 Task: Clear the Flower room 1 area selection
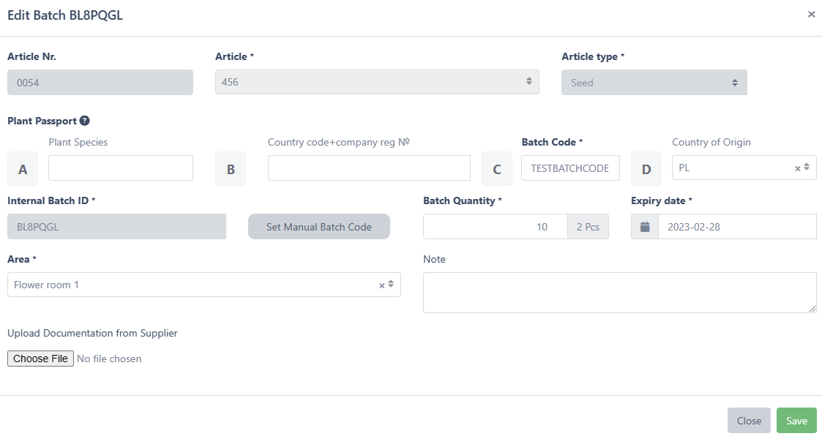click(x=381, y=285)
